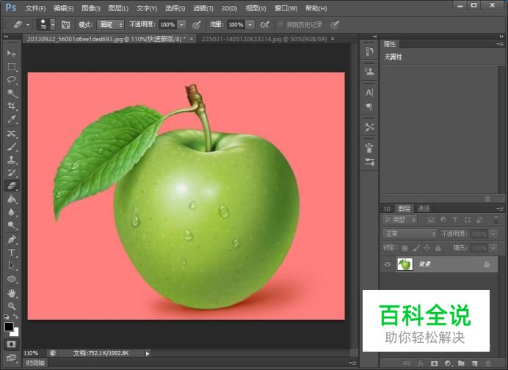
Task: Select the Lasso tool
Action: [x=12, y=80]
